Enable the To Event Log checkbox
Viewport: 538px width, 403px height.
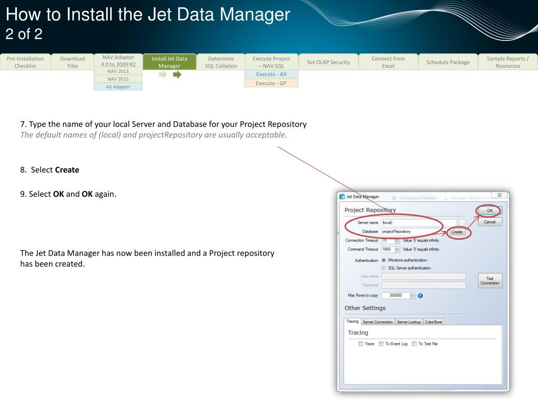coord(381,344)
